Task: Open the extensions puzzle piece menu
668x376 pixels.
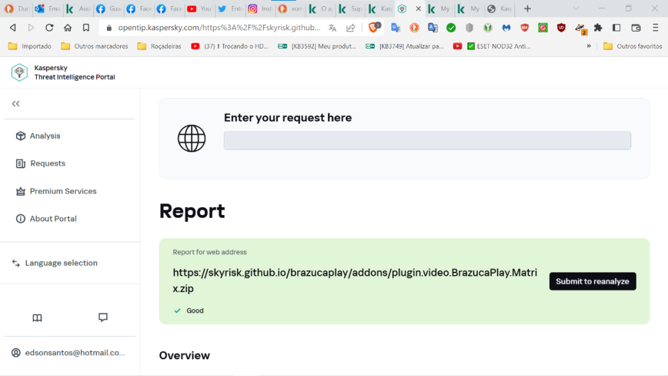Action: (x=598, y=27)
